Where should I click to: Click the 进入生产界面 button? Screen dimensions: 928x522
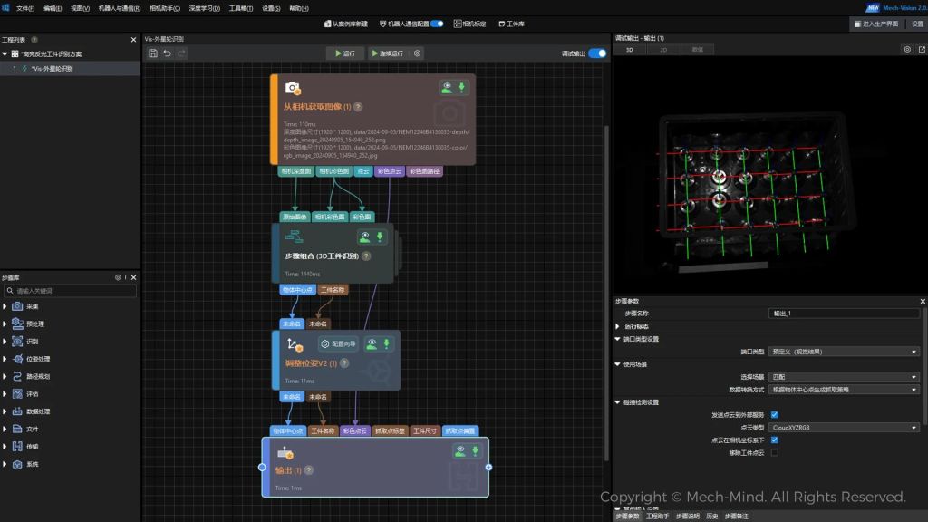point(877,24)
